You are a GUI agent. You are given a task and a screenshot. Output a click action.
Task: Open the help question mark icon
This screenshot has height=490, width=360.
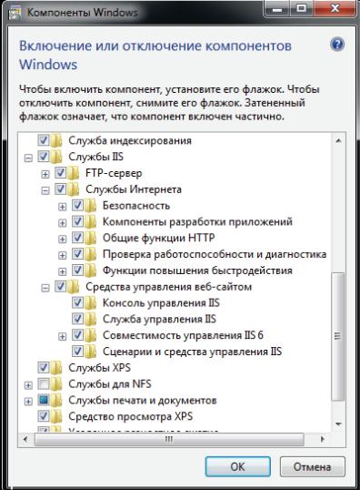(337, 45)
